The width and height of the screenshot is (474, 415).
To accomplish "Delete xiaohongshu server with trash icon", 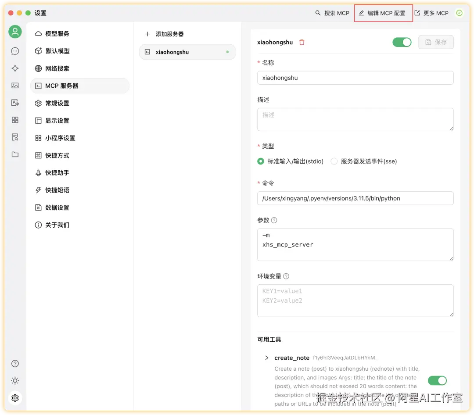I will pos(302,42).
